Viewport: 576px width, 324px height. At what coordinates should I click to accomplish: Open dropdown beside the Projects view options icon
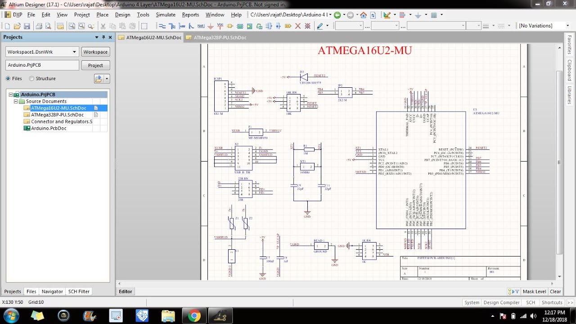[107, 79]
